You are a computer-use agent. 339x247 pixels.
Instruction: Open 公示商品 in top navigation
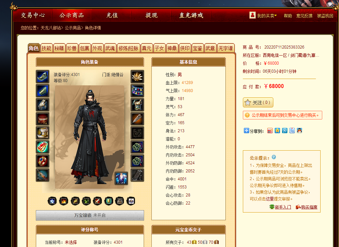(x=72, y=15)
